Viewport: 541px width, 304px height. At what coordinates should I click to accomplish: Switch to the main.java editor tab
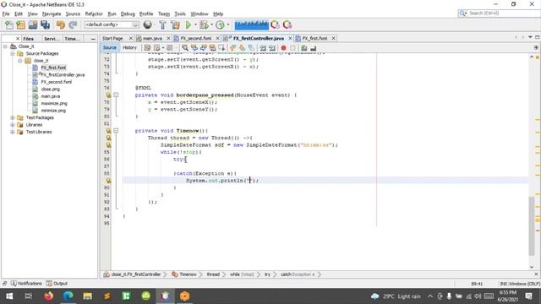click(152, 38)
